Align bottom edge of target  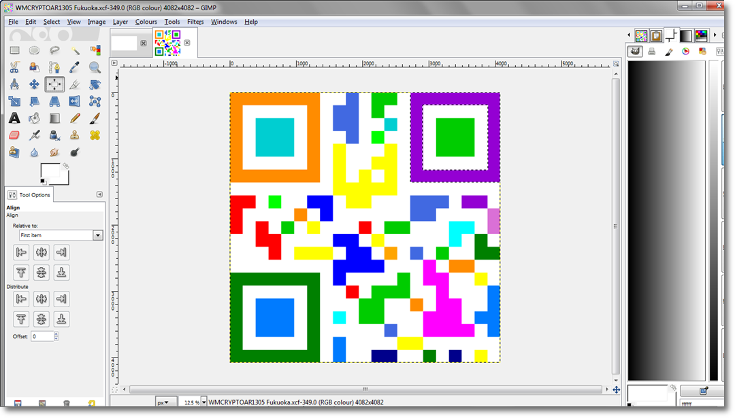[61, 273]
